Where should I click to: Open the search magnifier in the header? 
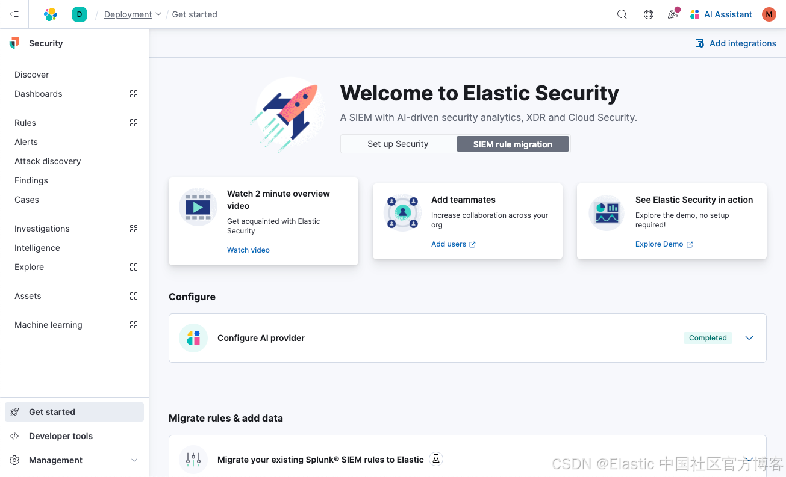click(x=622, y=14)
